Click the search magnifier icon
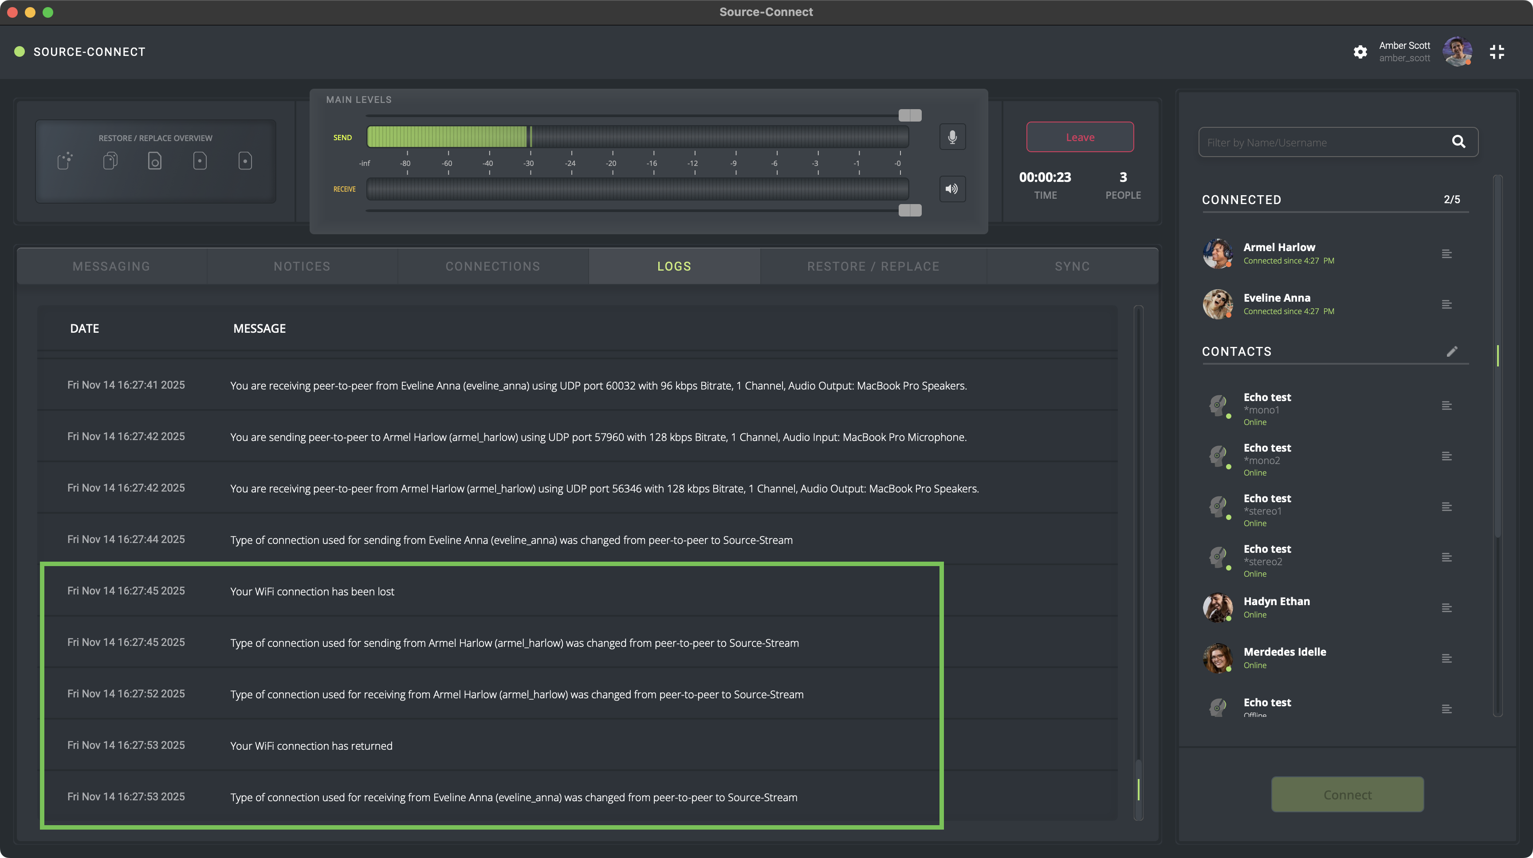This screenshot has width=1533, height=858. coord(1458,142)
